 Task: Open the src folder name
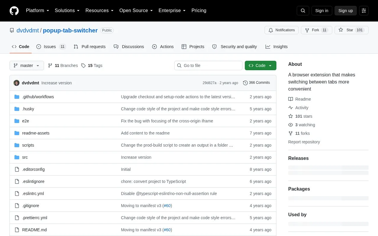click(x=25, y=157)
